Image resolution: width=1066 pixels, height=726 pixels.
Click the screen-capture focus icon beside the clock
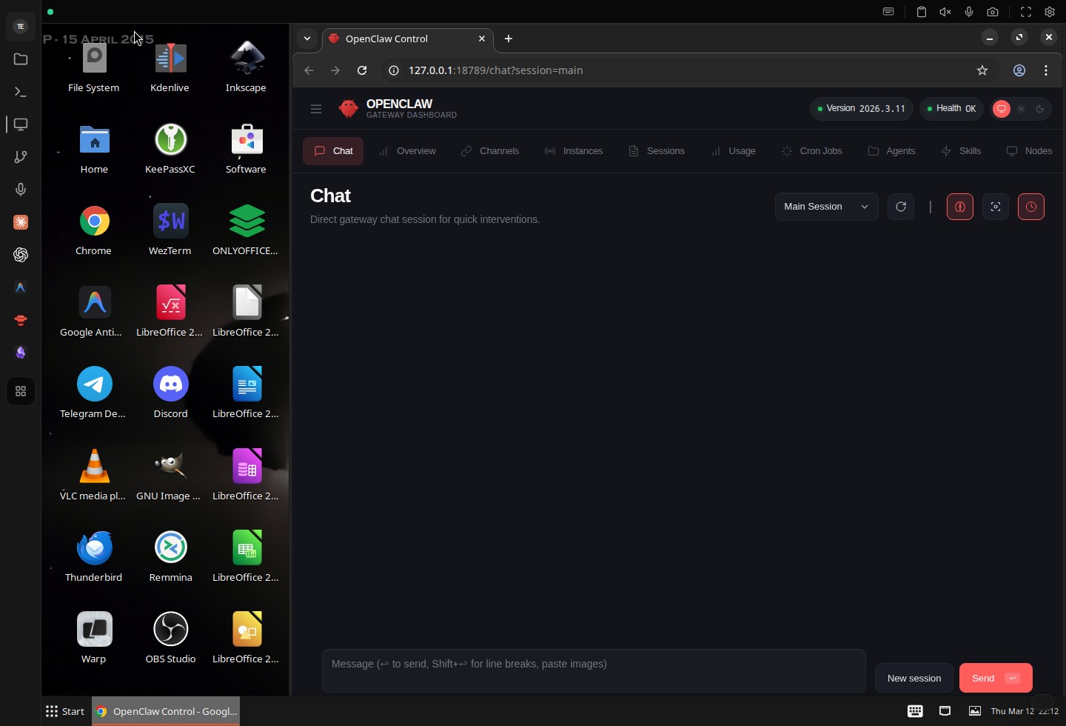point(996,207)
